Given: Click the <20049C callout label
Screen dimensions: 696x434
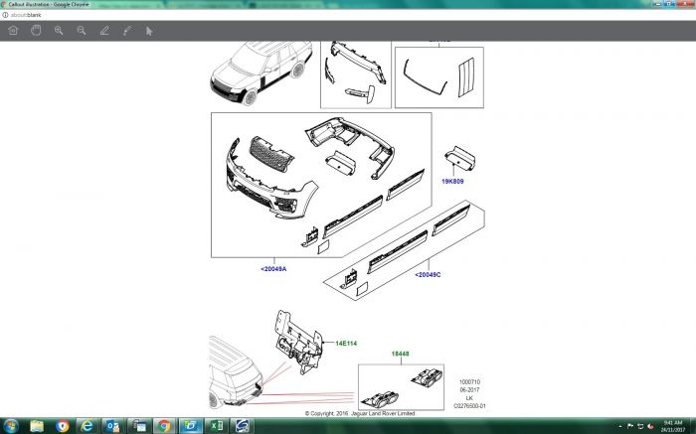Looking at the screenshot, I should click(428, 275).
